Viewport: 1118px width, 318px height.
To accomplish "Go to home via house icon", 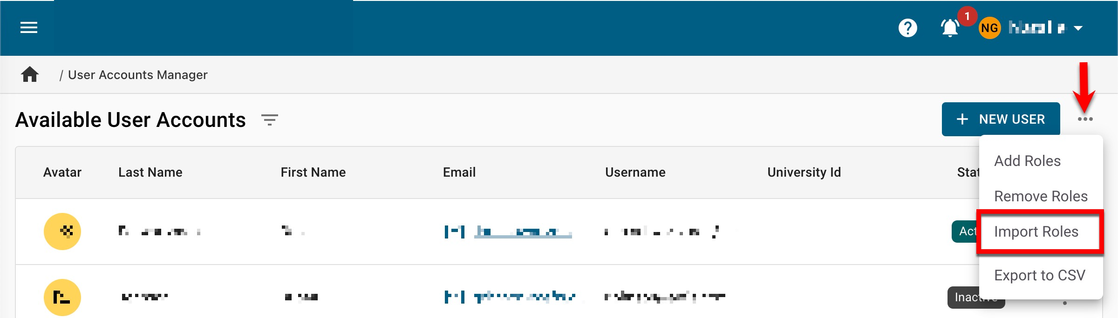I will (30, 74).
